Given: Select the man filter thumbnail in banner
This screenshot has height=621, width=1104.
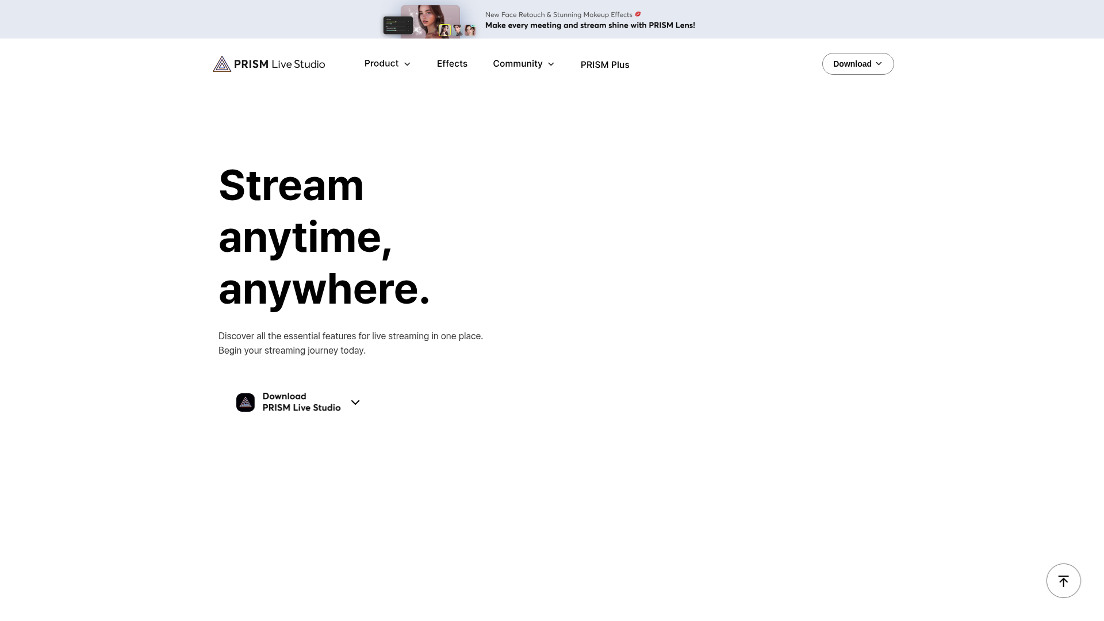Looking at the screenshot, I should pos(457,30).
